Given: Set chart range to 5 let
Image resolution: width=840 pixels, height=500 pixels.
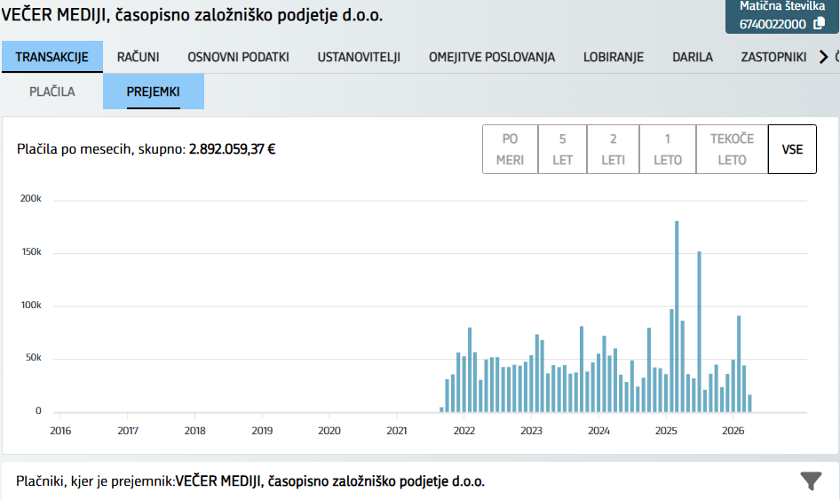Looking at the screenshot, I should (562, 149).
